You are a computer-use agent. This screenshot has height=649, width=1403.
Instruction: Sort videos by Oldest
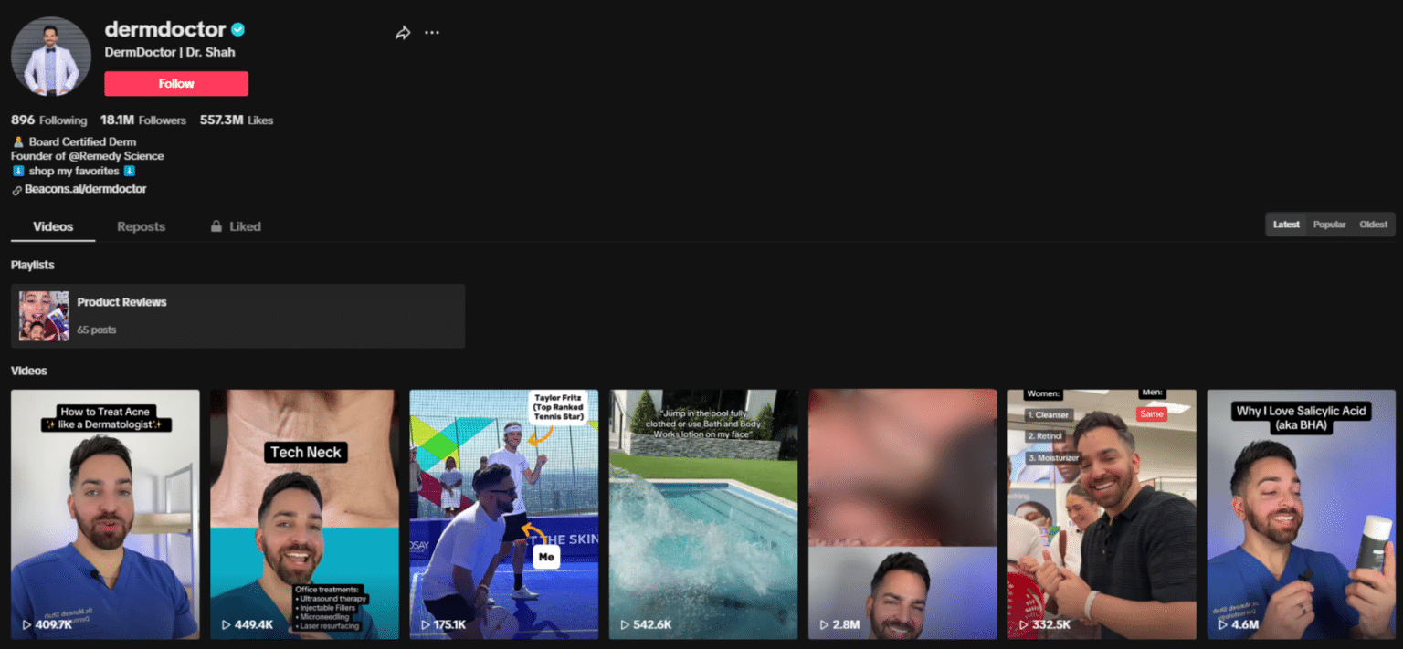tap(1373, 225)
